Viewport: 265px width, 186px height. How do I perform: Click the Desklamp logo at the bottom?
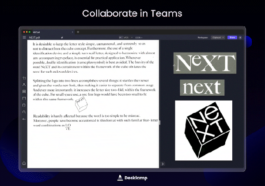coord(132,178)
